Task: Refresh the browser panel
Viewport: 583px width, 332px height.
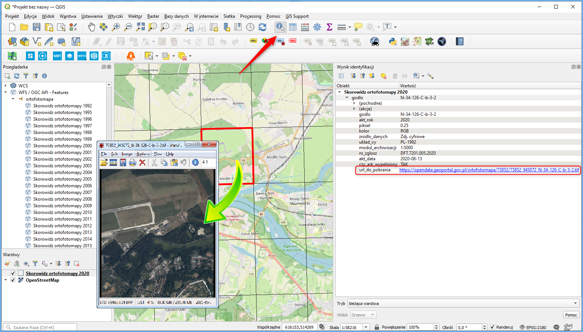Action: [17, 76]
